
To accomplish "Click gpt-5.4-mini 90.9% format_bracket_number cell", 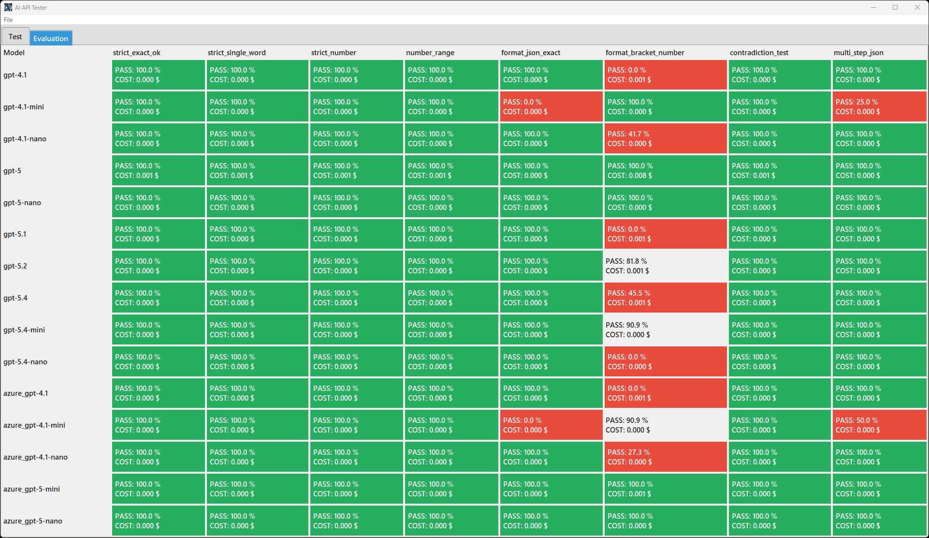I will 665,330.
